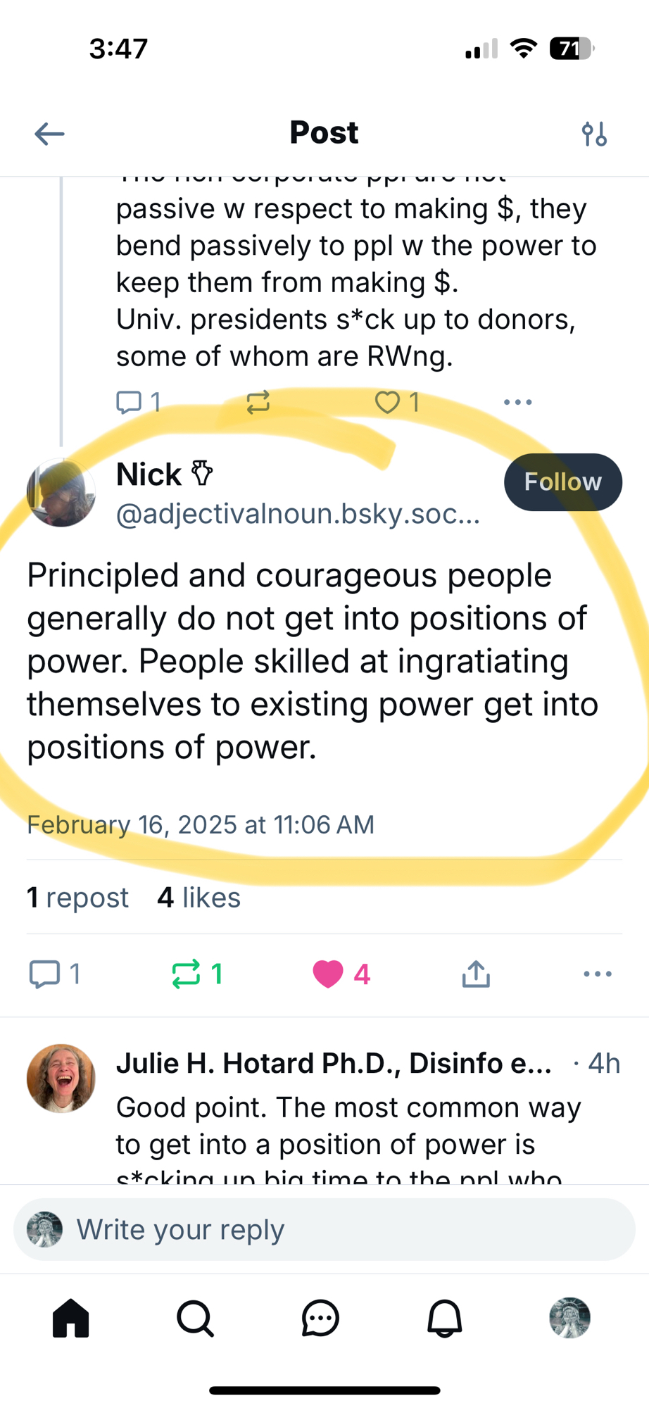Open my profile from bottom bar
Screen dimensions: 649x1408
pos(569,1318)
